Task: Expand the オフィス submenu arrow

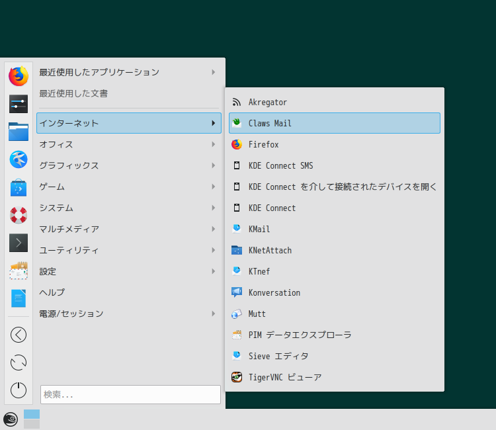Action: point(214,144)
